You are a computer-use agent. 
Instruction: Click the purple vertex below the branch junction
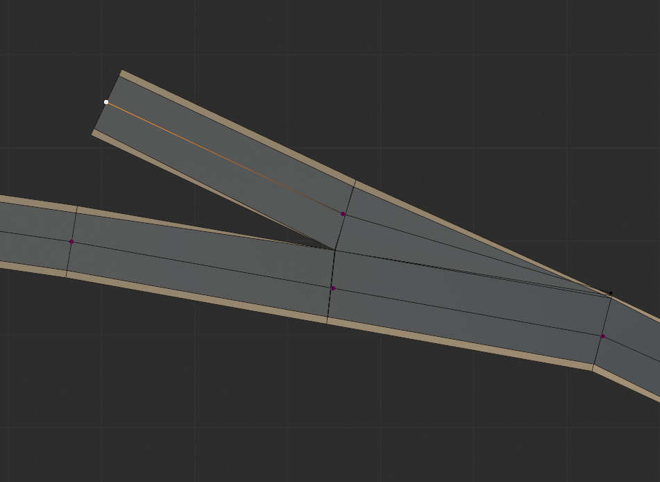[333, 288]
